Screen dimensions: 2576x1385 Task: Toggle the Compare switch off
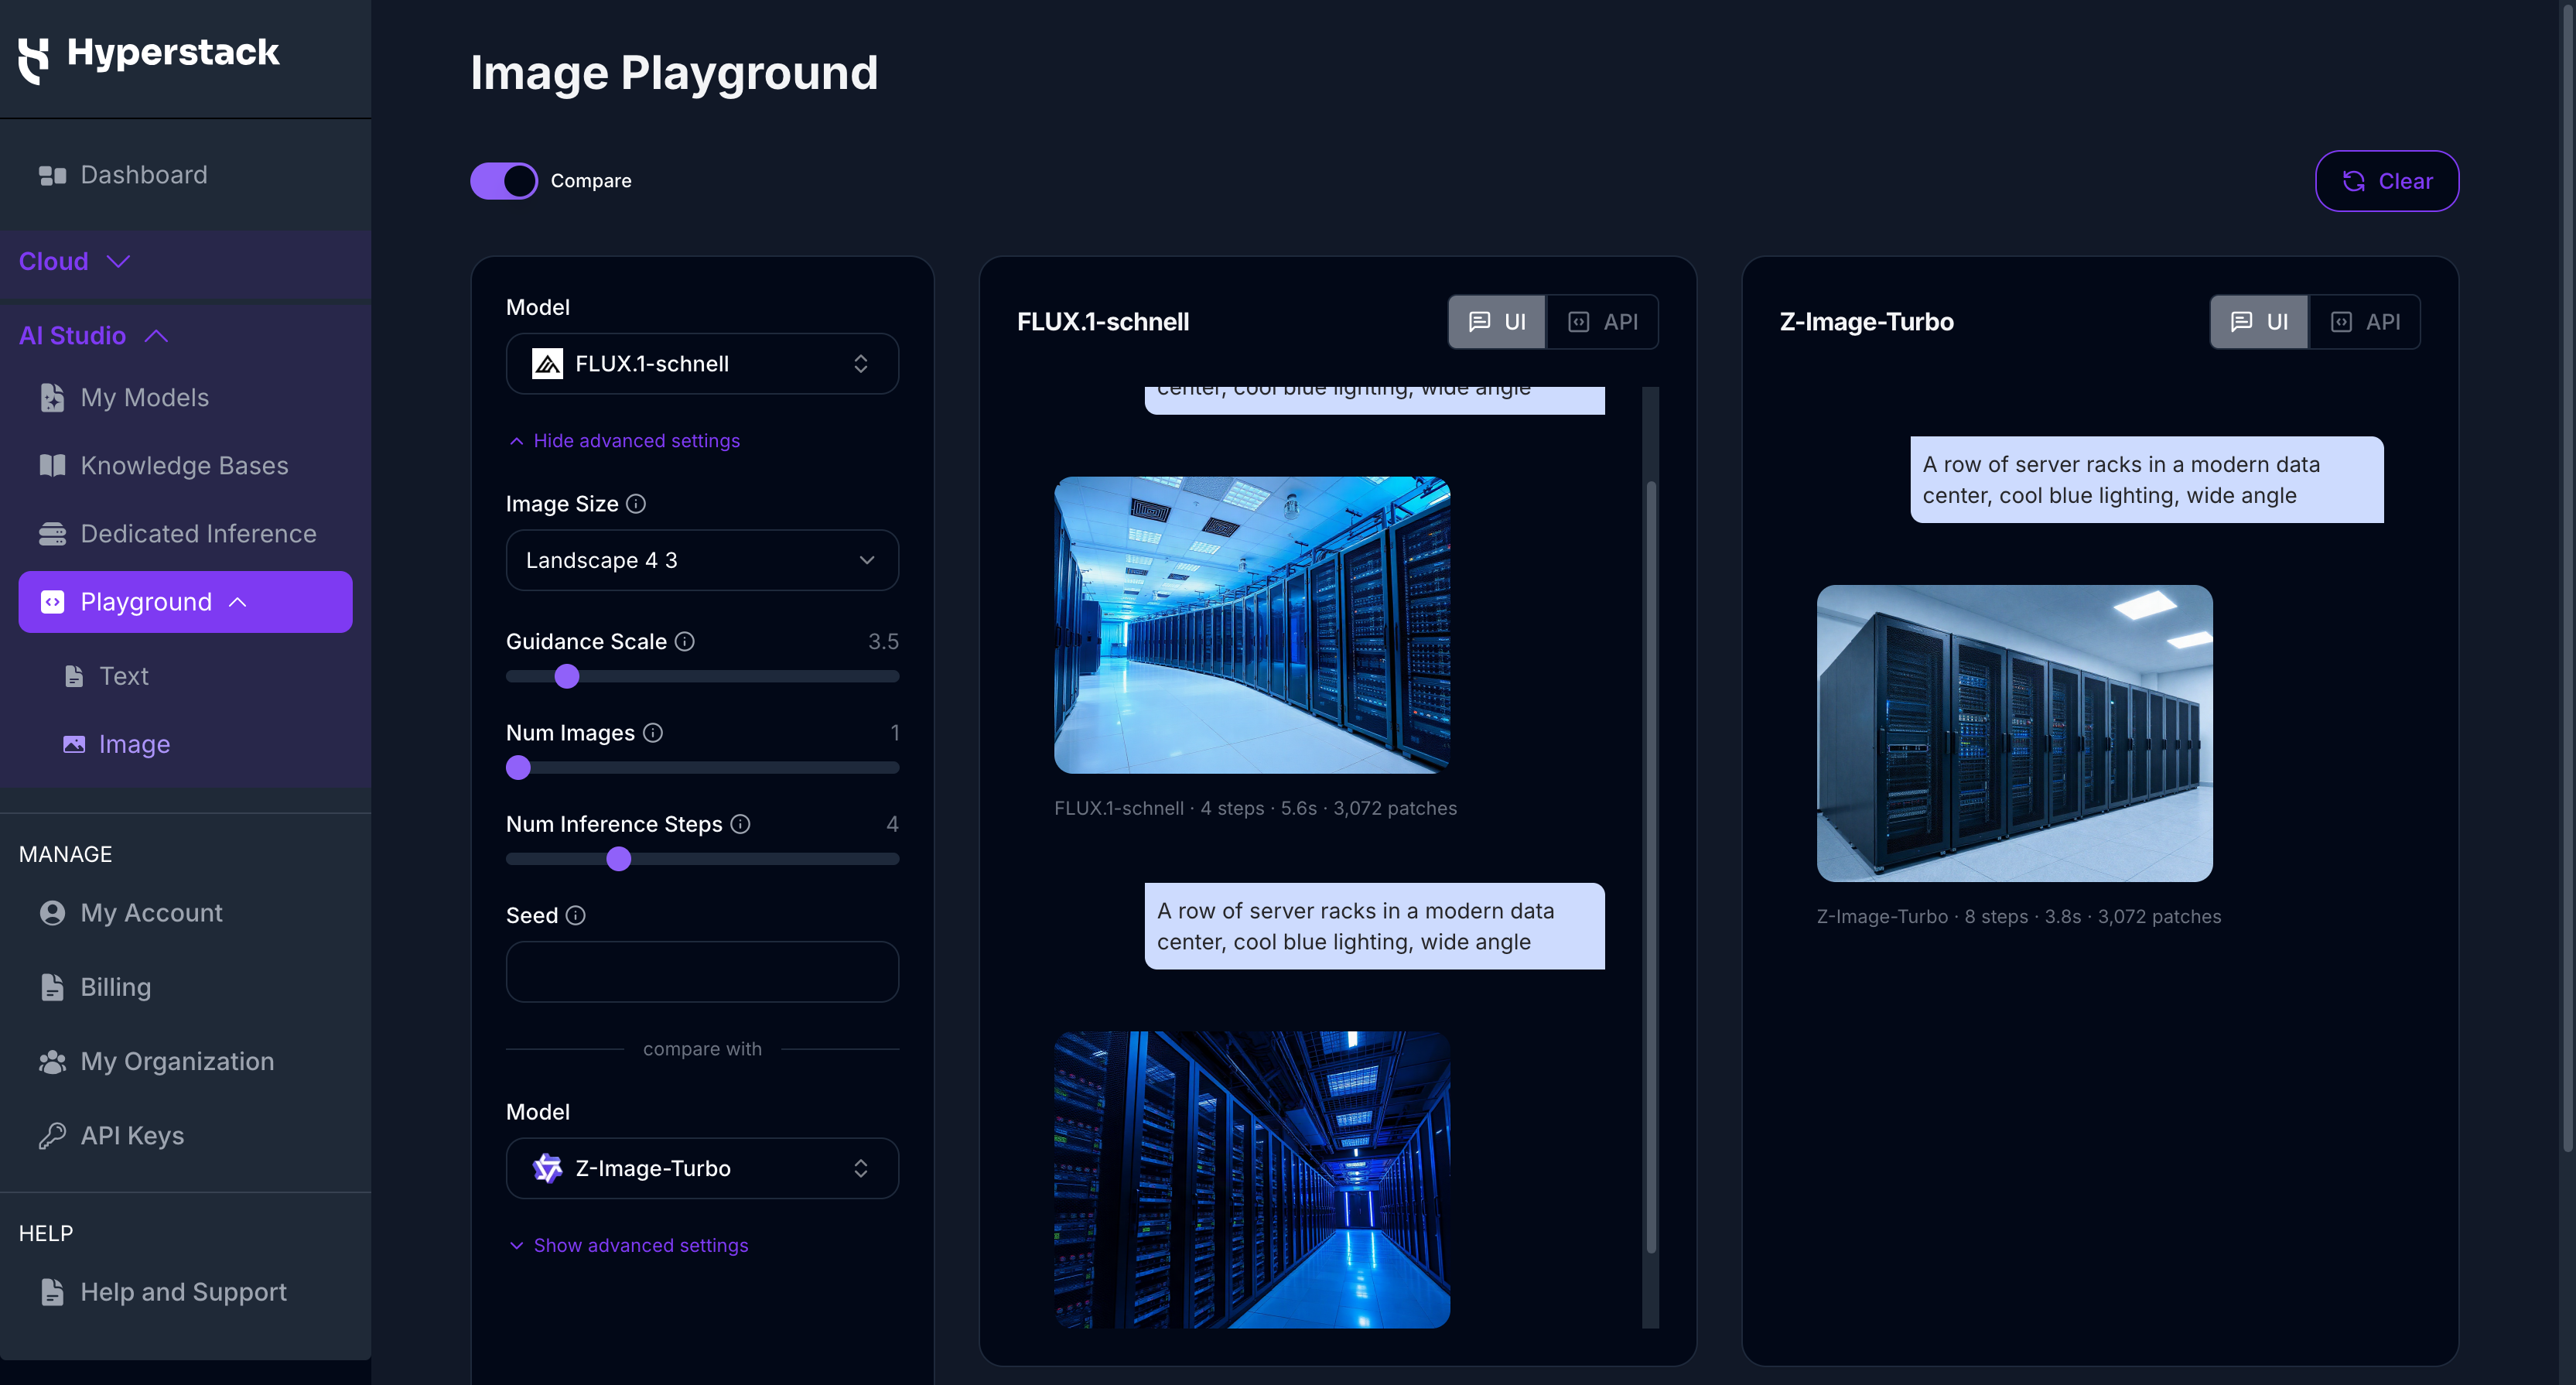pyautogui.click(x=504, y=181)
